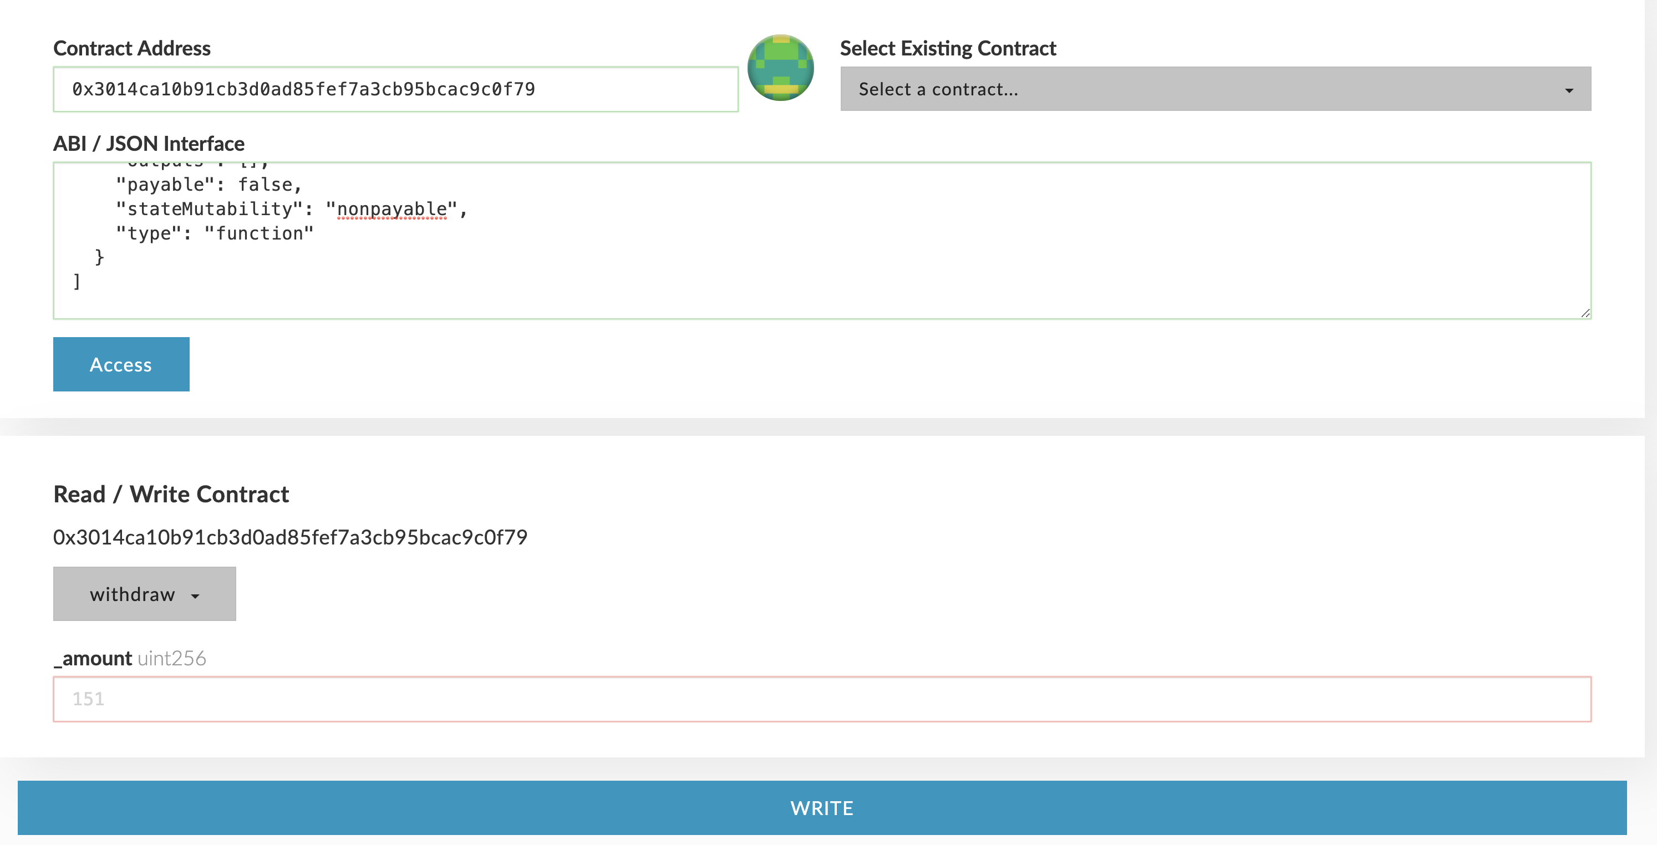Focus the Contract Address input field
This screenshot has height=845, width=1657.
click(x=395, y=89)
